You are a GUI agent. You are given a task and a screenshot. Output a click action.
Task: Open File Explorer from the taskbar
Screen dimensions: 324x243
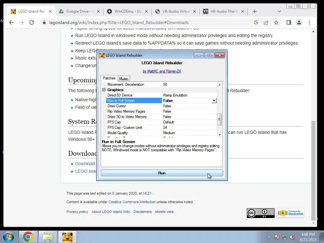(48, 237)
